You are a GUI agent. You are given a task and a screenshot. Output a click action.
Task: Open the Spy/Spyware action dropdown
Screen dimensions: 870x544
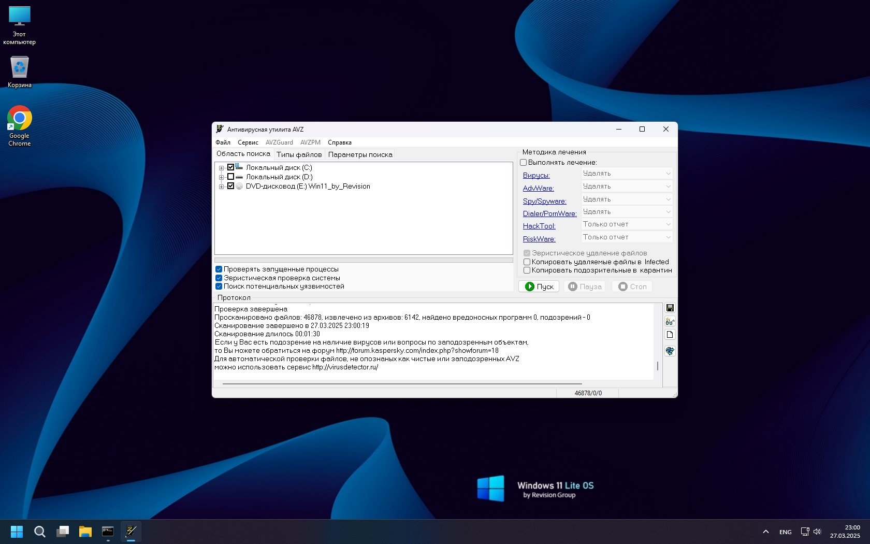627,199
